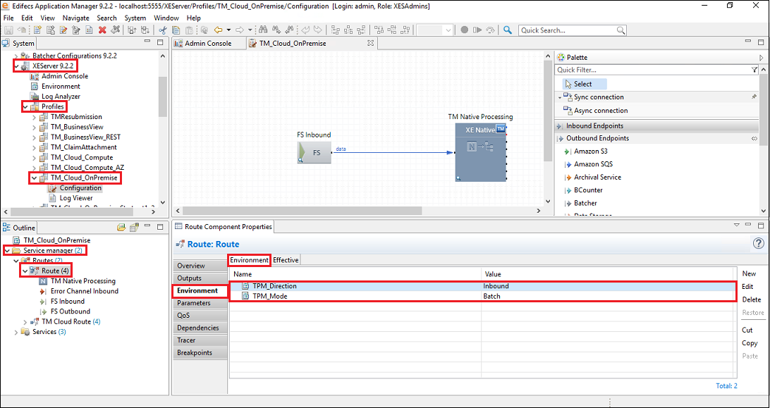Open the Breakpoints properties tab
Screen dimensions: 770x408
point(200,352)
